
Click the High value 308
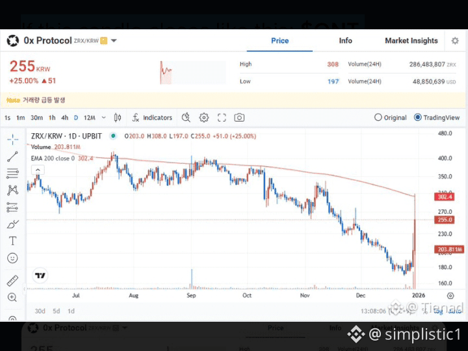333,64
